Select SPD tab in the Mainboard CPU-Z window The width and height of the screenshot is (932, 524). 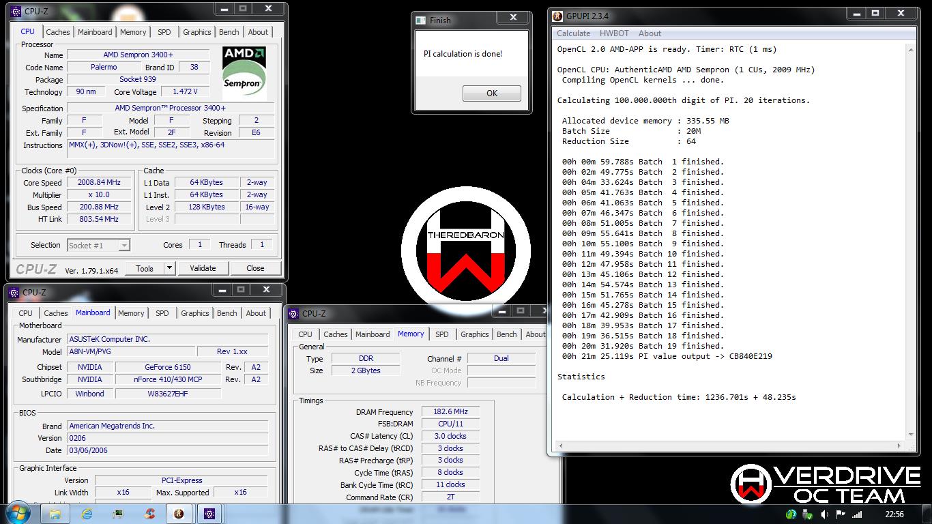click(162, 313)
